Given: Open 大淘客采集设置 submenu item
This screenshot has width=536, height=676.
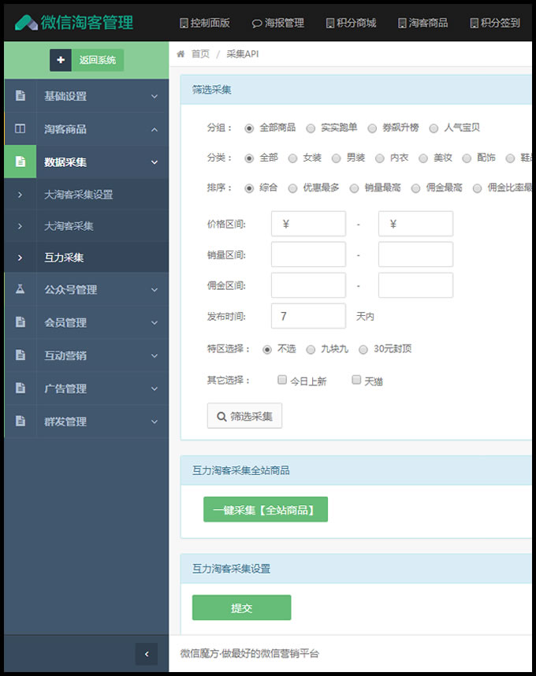Looking at the screenshot, I should (79, 195).
